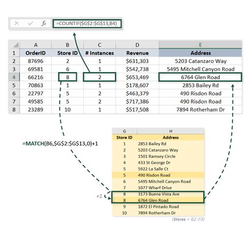250x231 pixels.
Task: Select column H header in Stores table
Action: 170,131
